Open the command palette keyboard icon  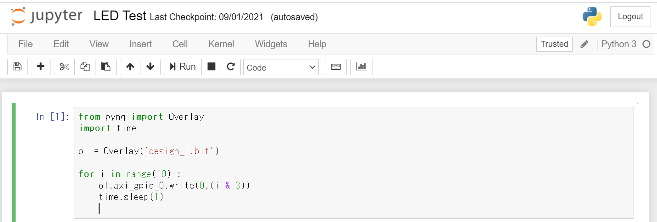coord(336,67)
